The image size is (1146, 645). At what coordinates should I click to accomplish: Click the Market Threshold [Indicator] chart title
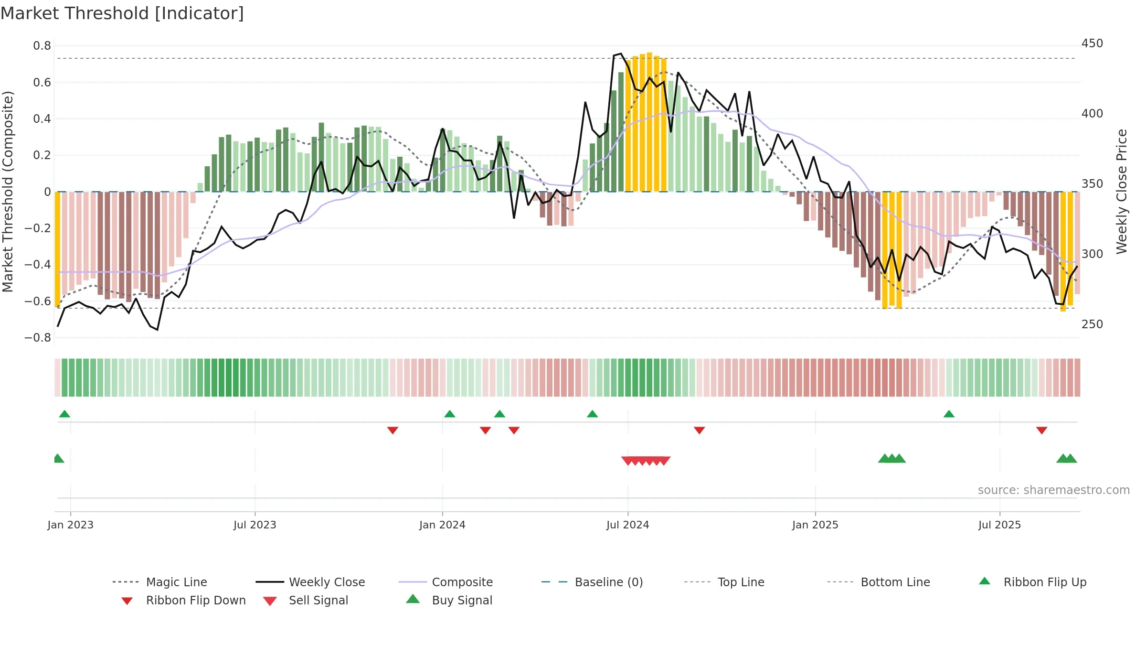click(x=122, y=13)
